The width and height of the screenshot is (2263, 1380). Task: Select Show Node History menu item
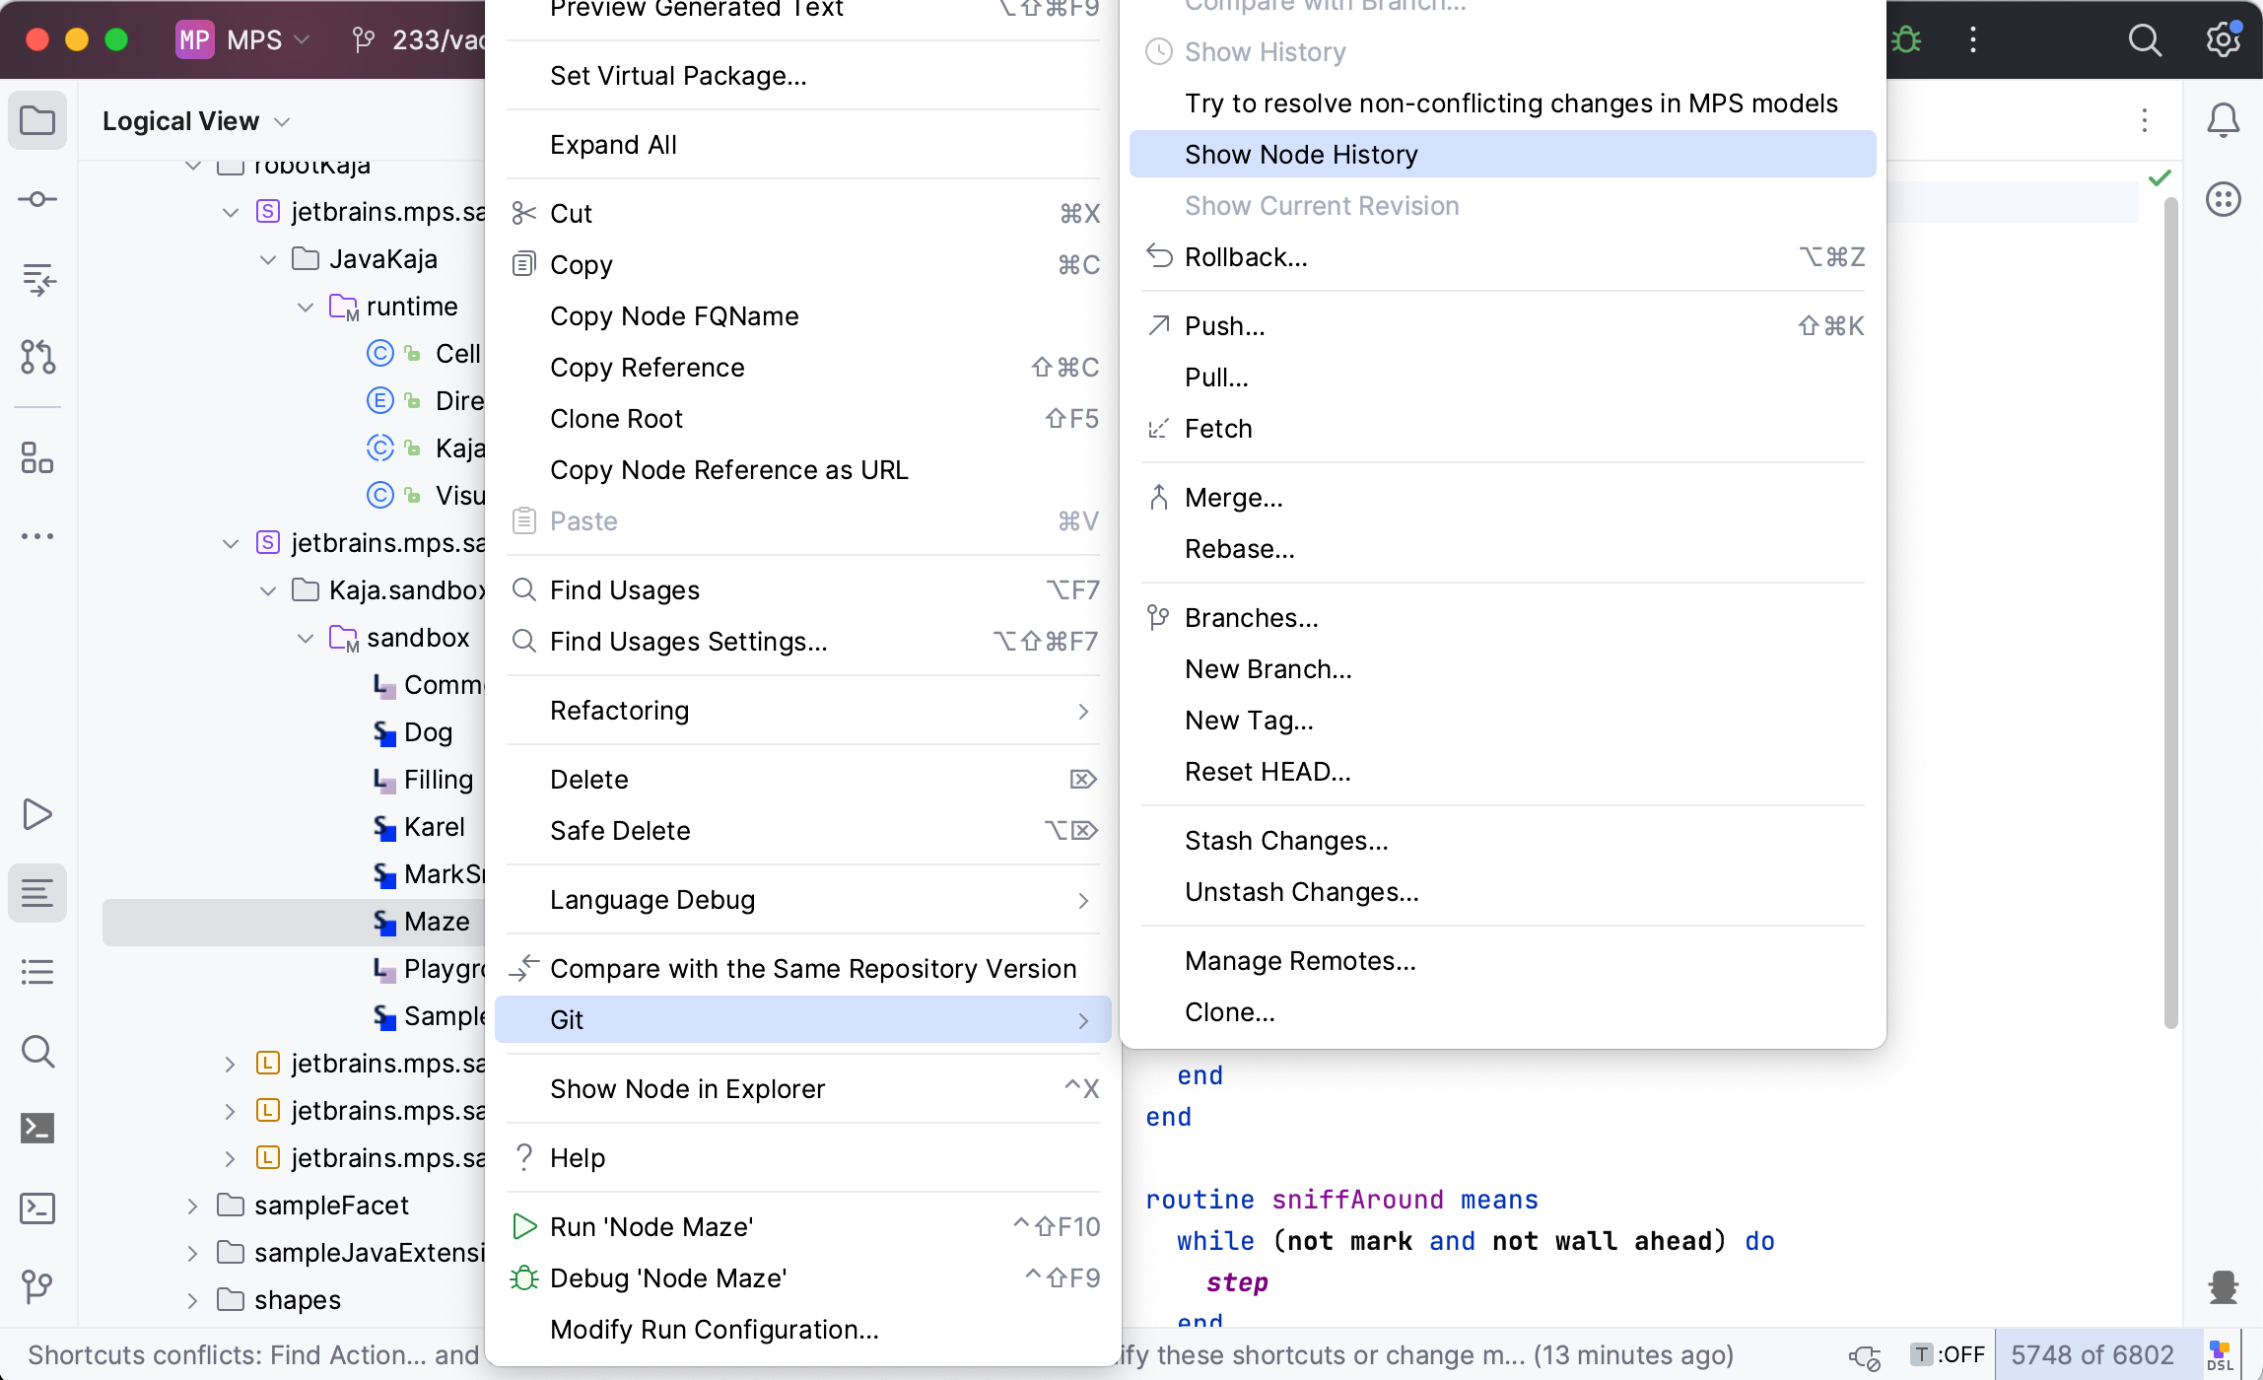coord(1301,154)
